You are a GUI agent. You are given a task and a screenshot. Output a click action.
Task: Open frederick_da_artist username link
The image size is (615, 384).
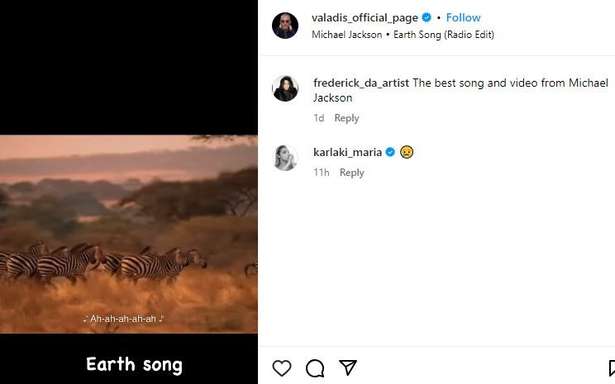click(x=361, y=83)
